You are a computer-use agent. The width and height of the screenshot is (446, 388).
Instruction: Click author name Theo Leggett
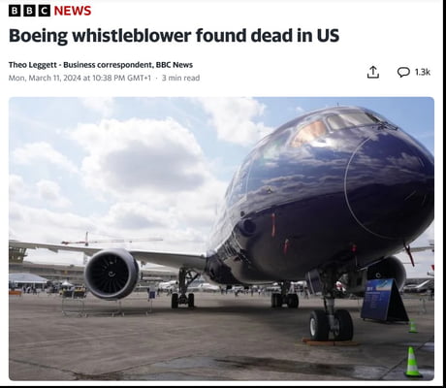click(33, 65)
